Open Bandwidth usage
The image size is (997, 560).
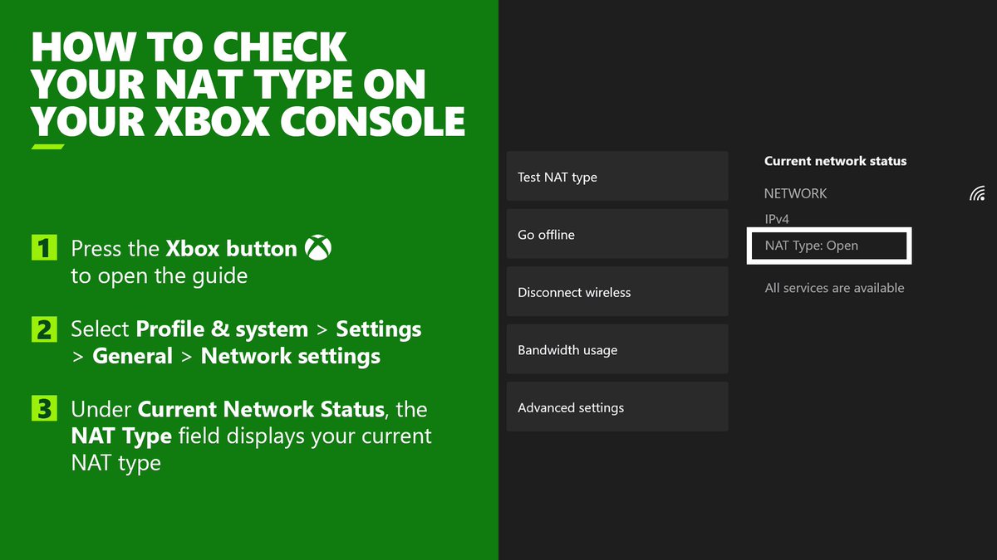[617, 349]
